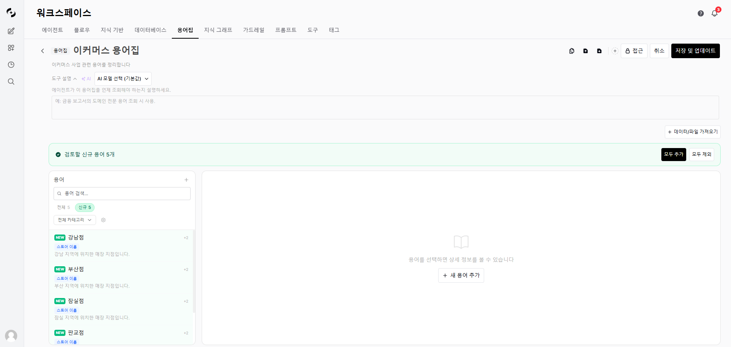Select the 신규 5 filter chip
Viewport: 731px width, 347px height.
click(x=85, y=207)
